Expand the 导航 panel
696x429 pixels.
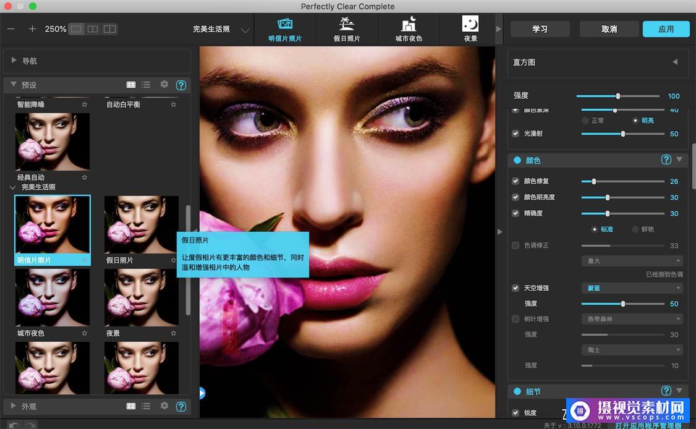[14, 60]
